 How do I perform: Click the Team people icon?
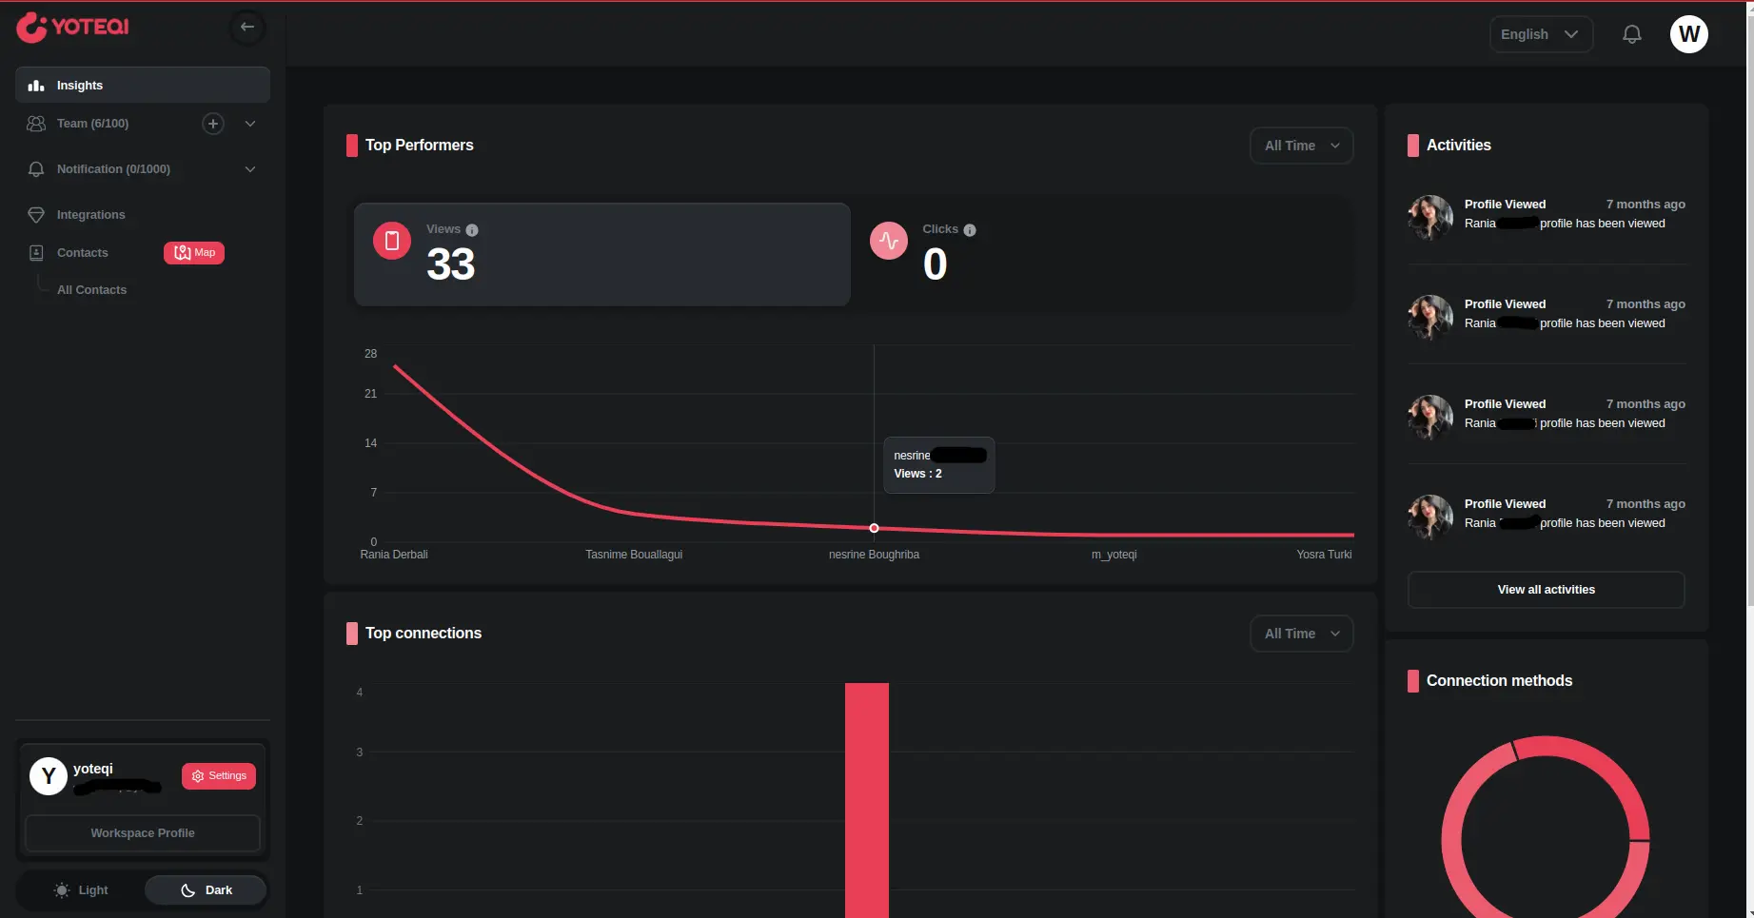pos(36,124)
